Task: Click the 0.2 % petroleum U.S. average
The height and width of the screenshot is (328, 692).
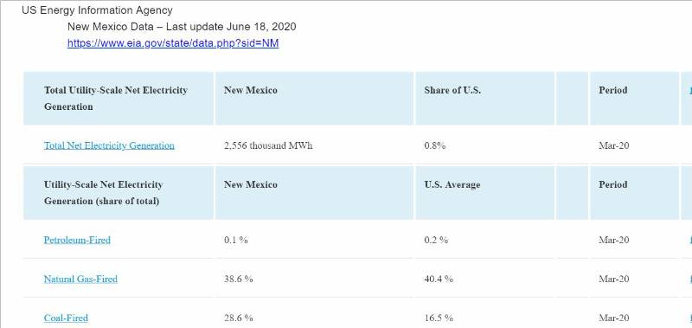Action: pyautogui.click(x=436, y=240)
